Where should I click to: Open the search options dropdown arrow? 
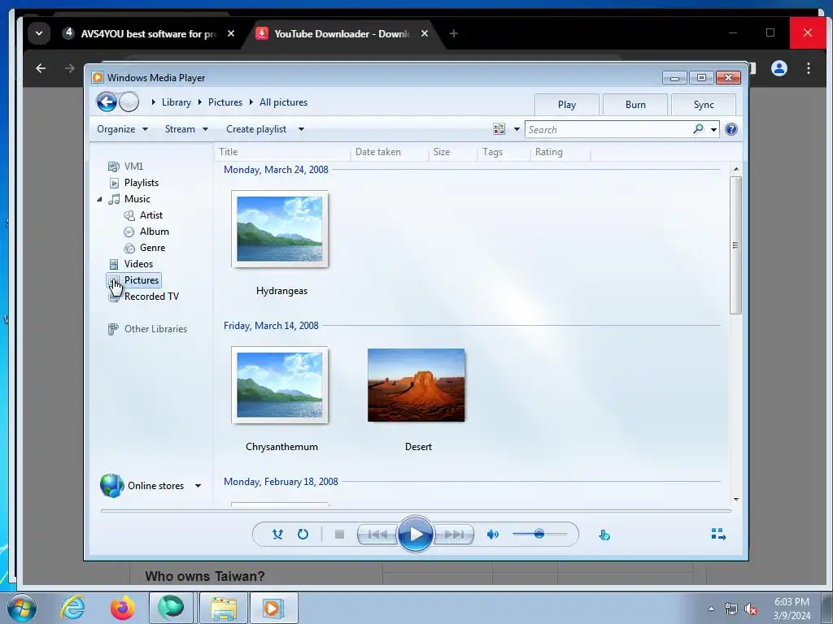[x=713, y=129]
